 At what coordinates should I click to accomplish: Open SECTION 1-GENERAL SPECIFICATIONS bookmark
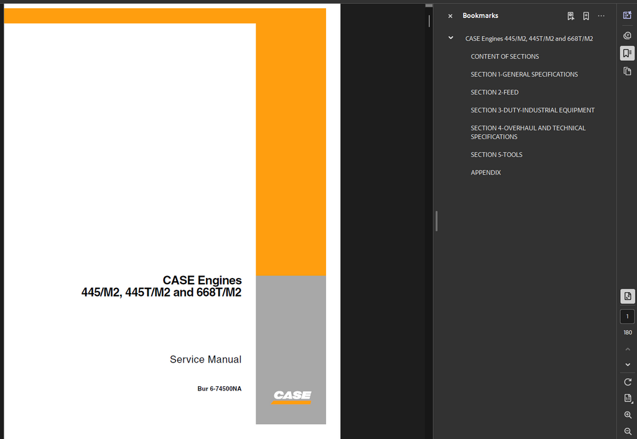point(524,75)
